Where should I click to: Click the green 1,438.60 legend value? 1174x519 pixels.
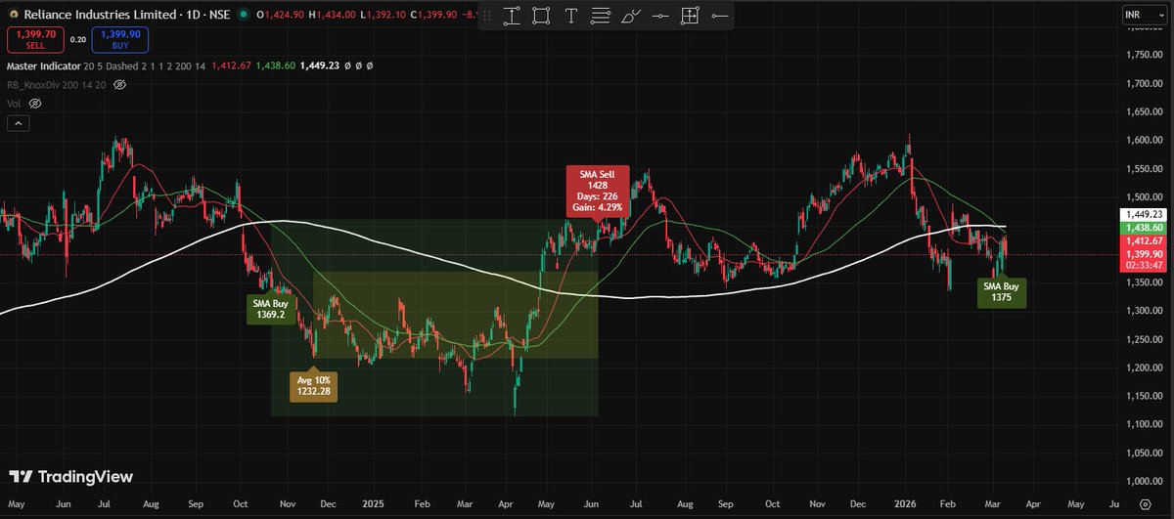276,66
